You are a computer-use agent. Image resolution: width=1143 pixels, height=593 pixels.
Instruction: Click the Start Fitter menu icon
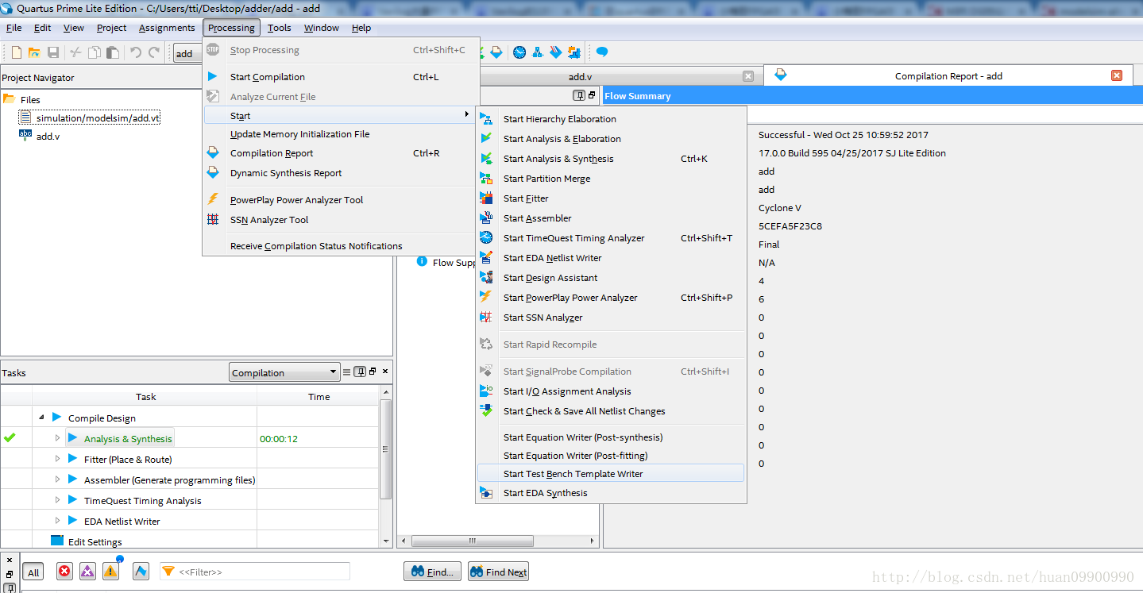pyautogui.click(x=486, y=198)
